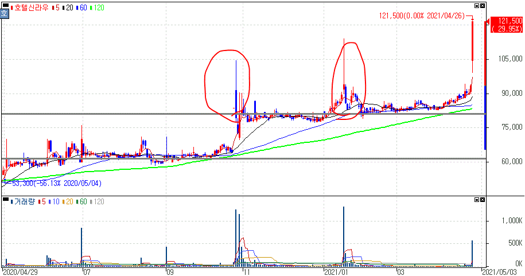Viewport: 525px width, 276px height.
Task: Click the blue 10 volume average legend
Action: point(54,201)
